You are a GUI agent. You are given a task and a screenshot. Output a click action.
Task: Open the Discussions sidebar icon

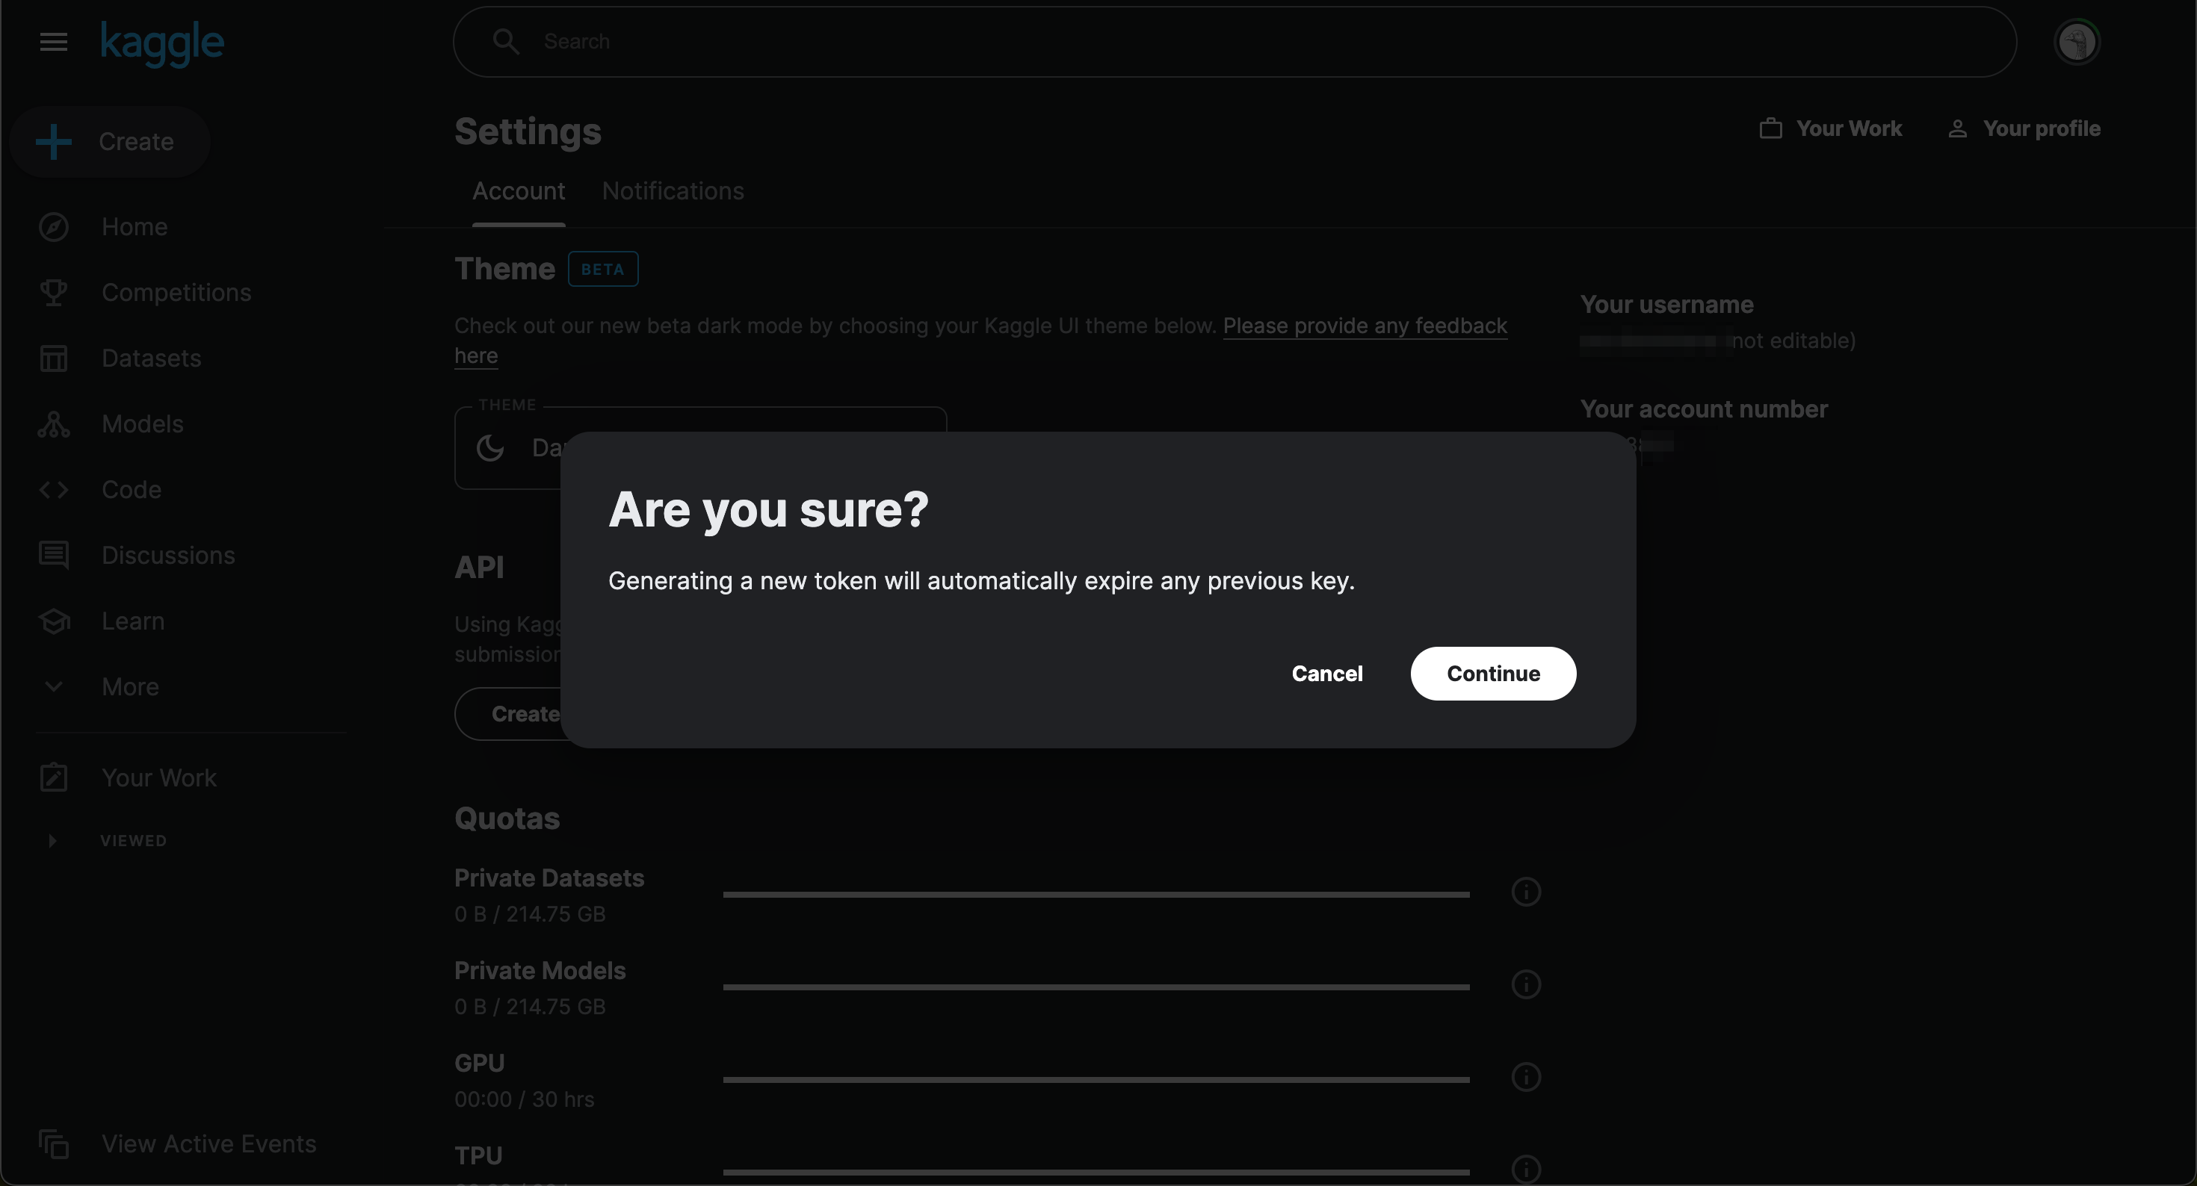(54, 555)
